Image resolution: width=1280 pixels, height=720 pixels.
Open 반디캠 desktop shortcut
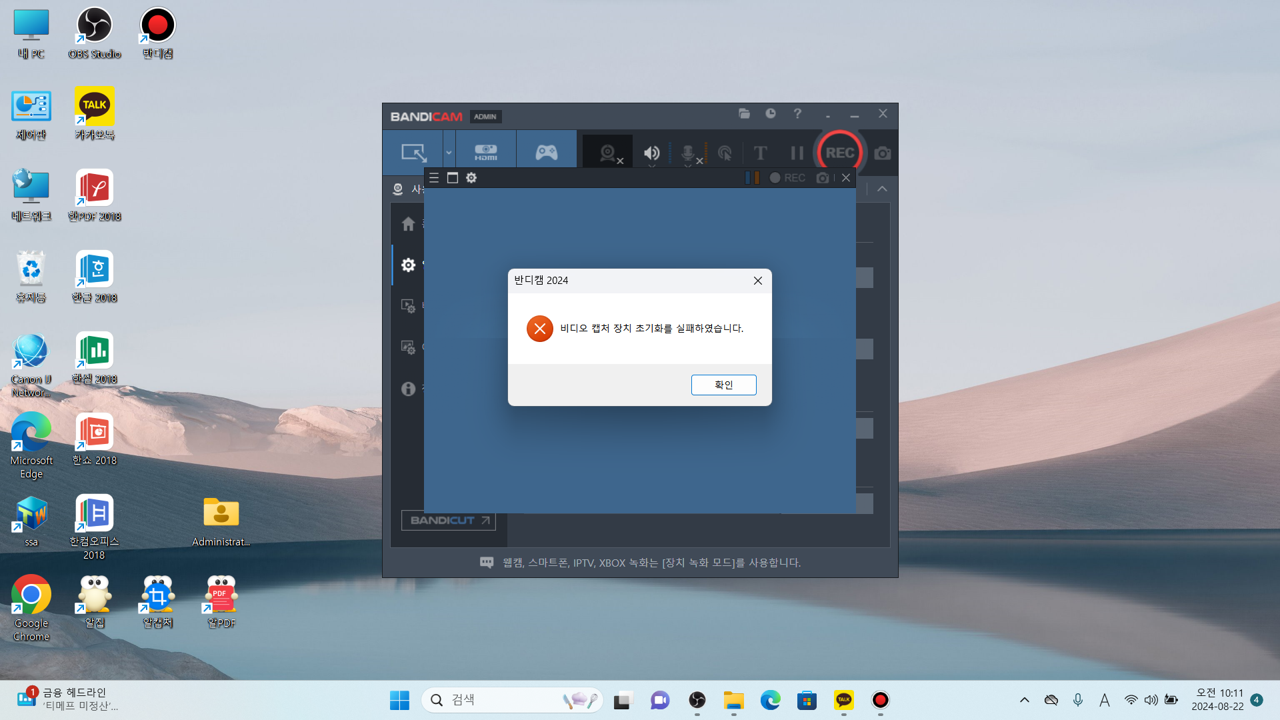click(158, 34)
